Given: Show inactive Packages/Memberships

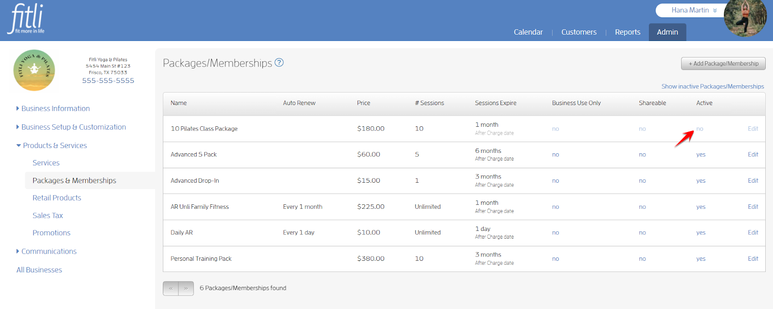Looking at the screenshot, I should (x=713, y=86).
